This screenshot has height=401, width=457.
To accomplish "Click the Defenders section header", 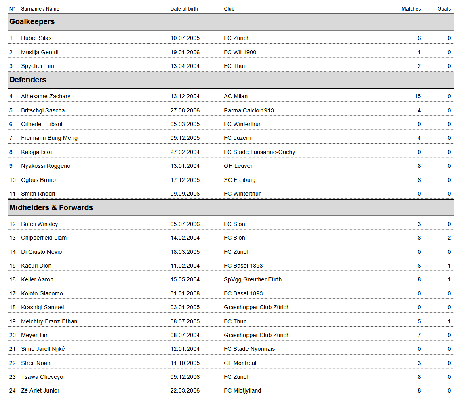I will click(28, 80).
